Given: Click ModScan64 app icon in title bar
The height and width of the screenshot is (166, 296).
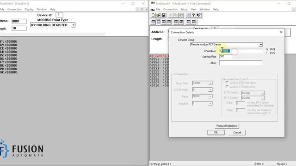Looking at the screenshot, I should [x=153, y=3].
